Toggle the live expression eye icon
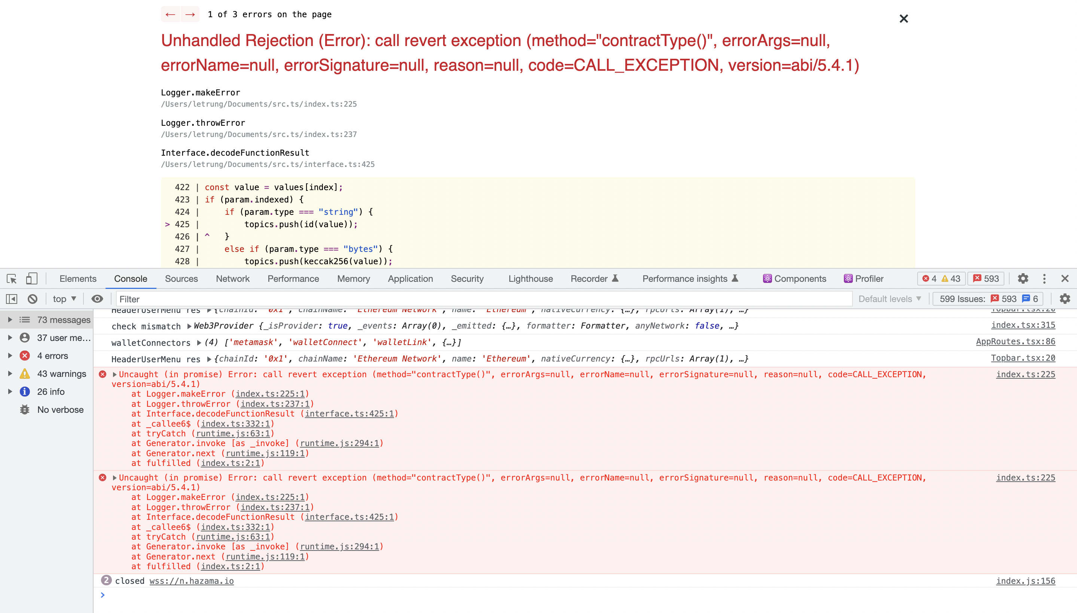Viewport: 1077px width, 613px height. pyautogui.click(x=97, y=299)
